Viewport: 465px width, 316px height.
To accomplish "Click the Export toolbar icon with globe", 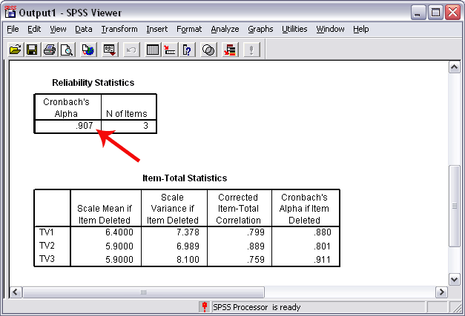I will 88,50.
